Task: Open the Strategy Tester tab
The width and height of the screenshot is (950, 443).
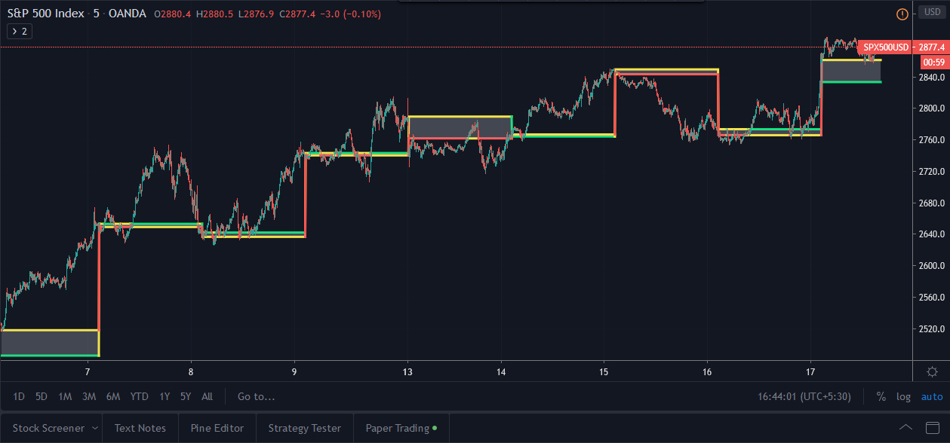Action: (305, 428)
